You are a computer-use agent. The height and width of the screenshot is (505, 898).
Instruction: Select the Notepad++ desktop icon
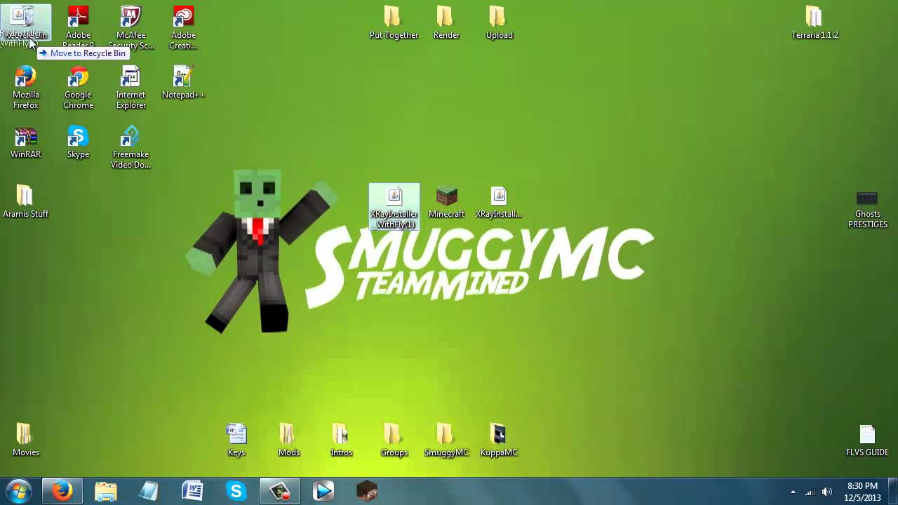pyautogui.click(x=183, y=83)
